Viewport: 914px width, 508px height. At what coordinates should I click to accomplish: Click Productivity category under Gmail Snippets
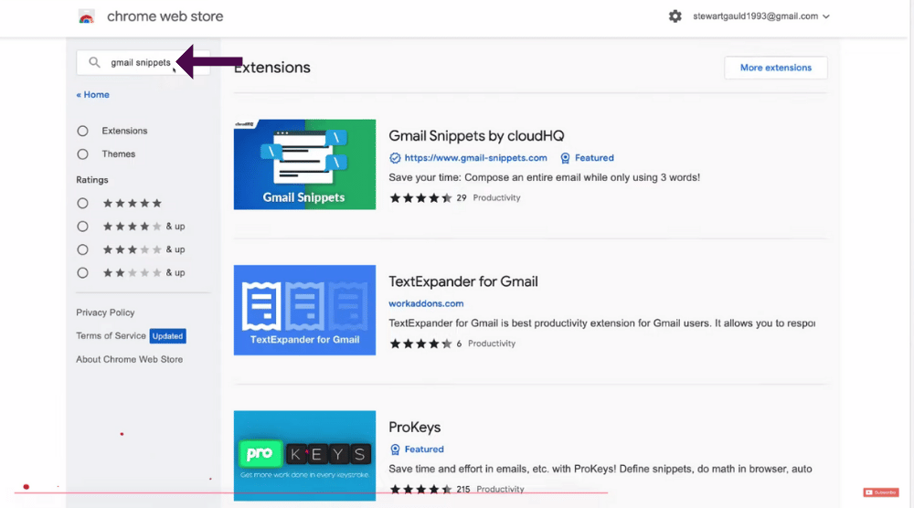496,198
